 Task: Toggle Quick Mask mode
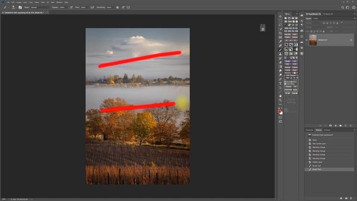click(x=280, y=117)
